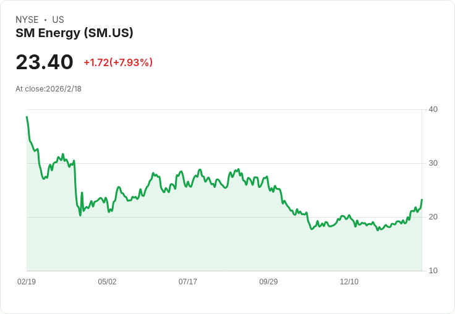Click the SM Energy (SM.US) title
Viewport: 455px width, 314px height.
74,33
